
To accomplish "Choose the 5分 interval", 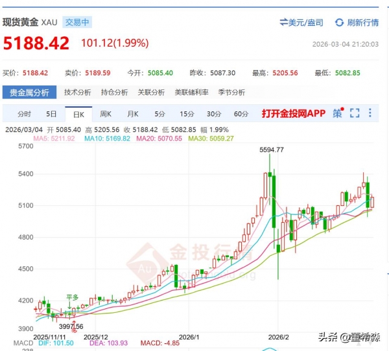I will click(160, 114).
